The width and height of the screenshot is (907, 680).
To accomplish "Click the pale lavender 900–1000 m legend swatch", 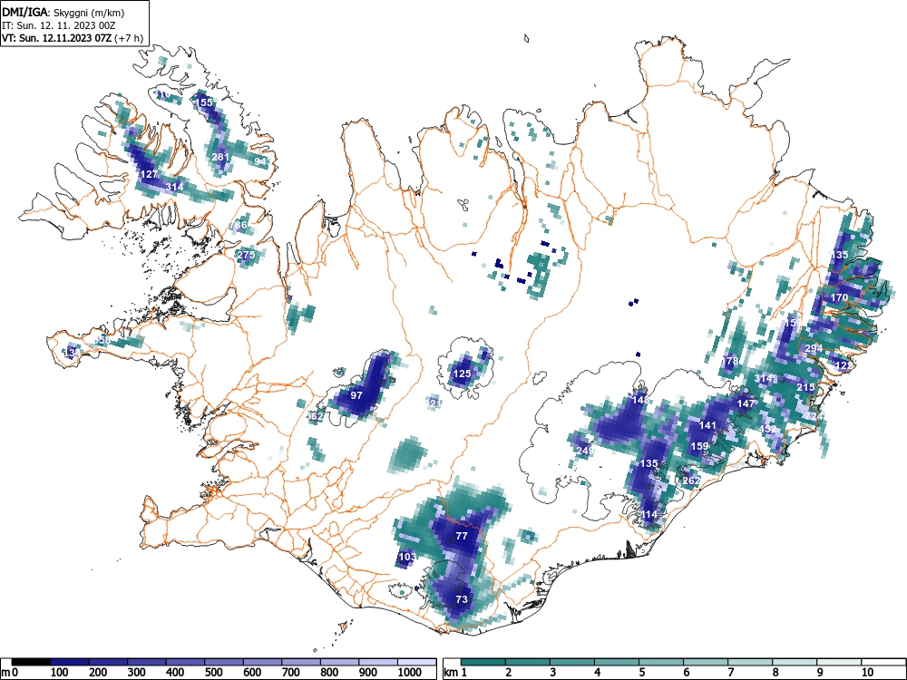I will tap(378, 662).
